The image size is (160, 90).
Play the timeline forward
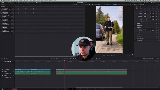click(110, 56)
